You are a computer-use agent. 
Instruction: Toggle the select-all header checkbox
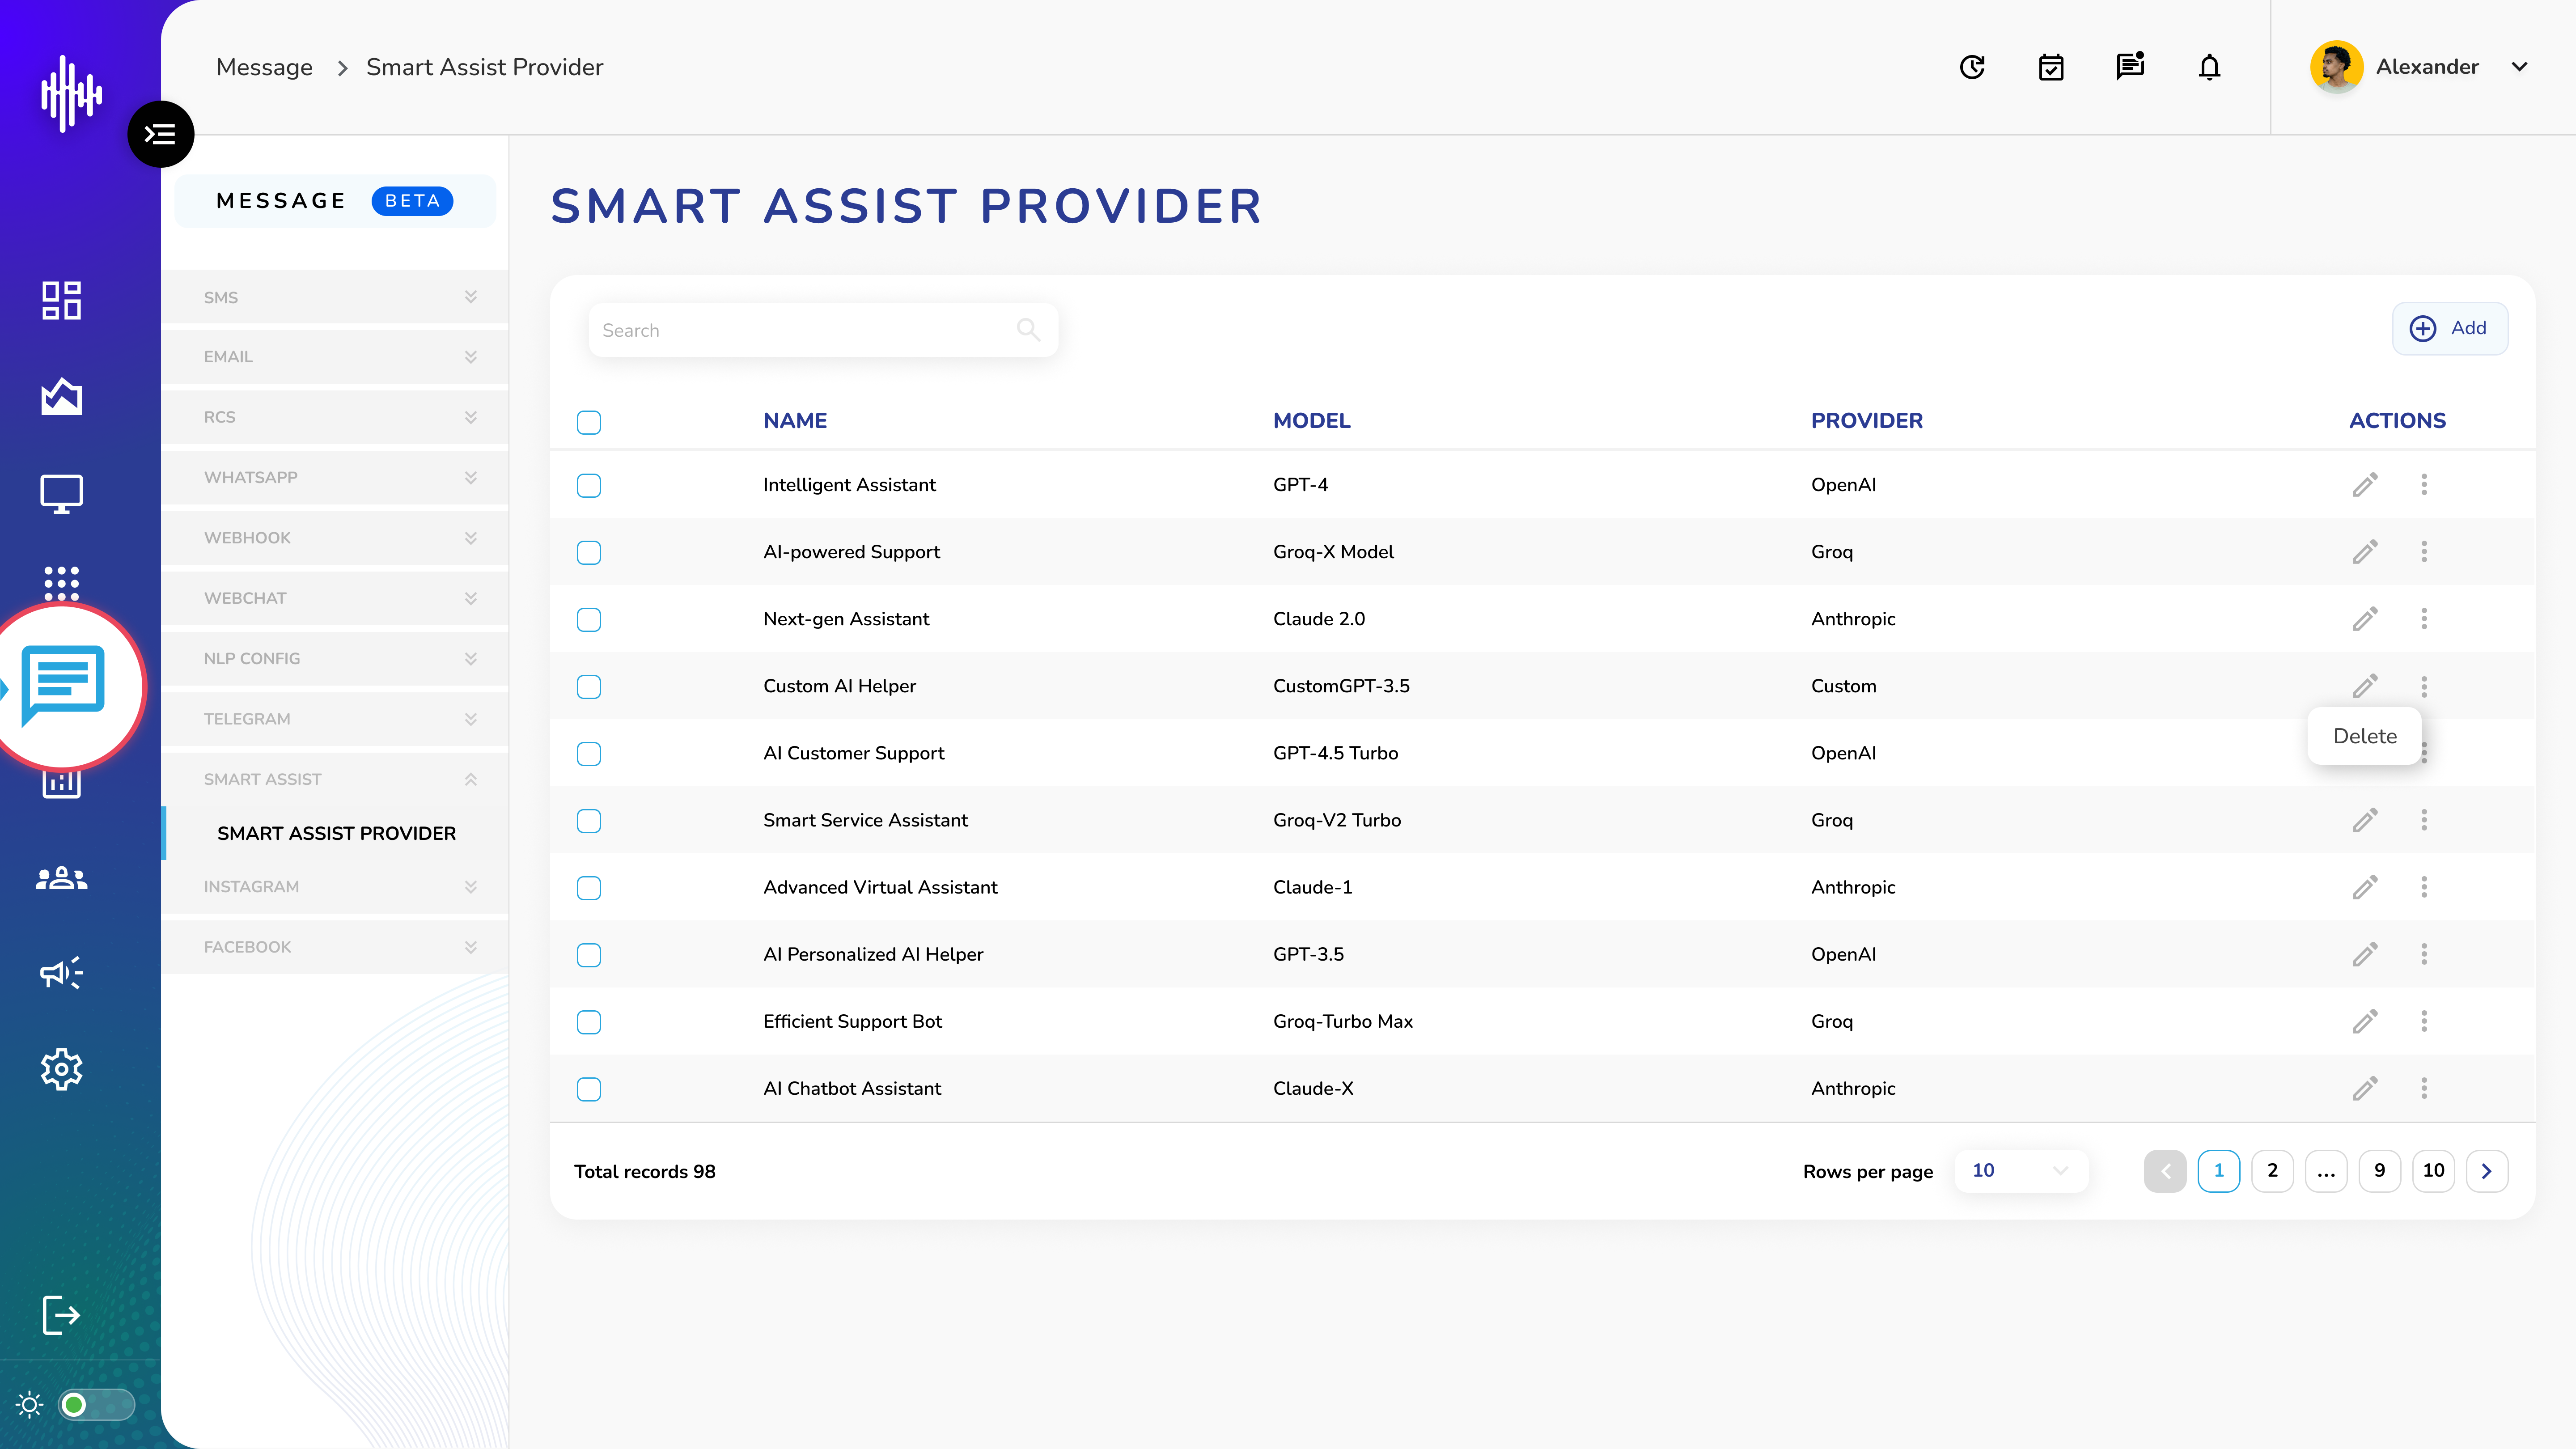point(589,422)
